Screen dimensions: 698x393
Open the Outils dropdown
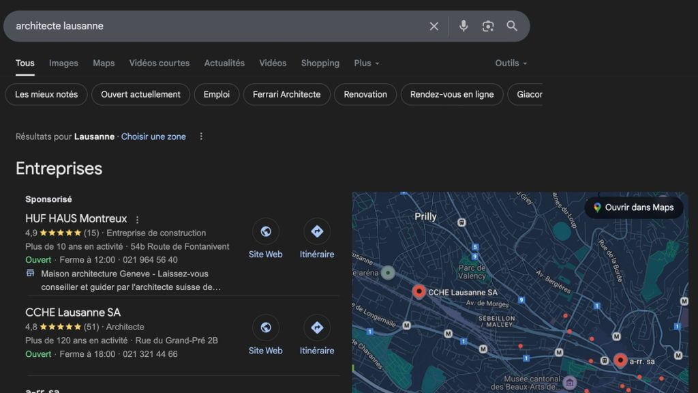coord(511,63)
